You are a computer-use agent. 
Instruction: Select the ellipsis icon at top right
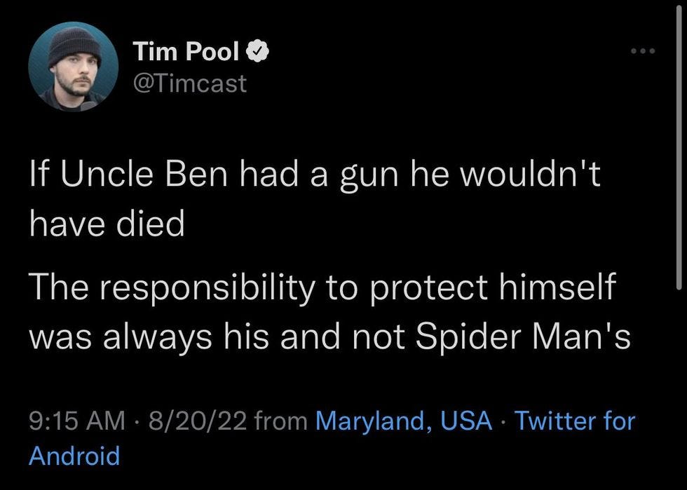click(x=643, y=49)
